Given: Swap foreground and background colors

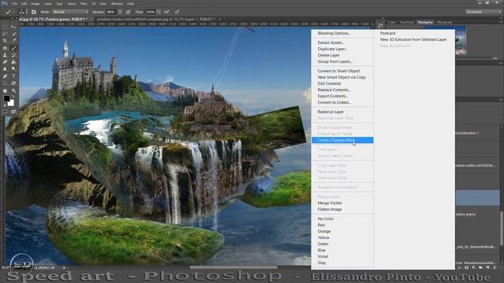Looking at the screenshot, I should click(x=13, y=96).
